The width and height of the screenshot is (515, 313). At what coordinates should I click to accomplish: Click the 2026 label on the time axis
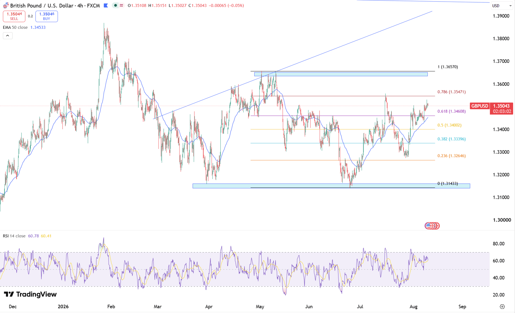tap(63, 307)
